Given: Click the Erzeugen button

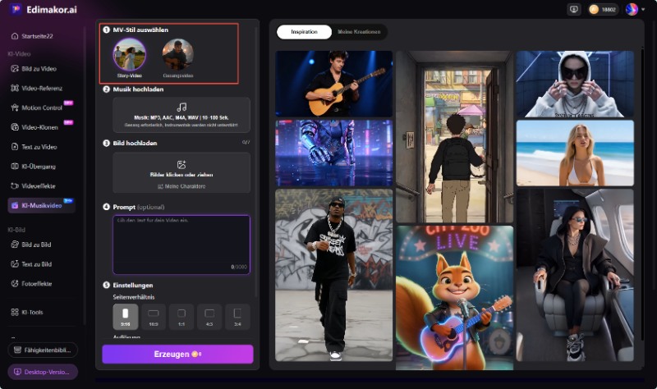Looking at the screenshot, I should [x=177, y=355].
